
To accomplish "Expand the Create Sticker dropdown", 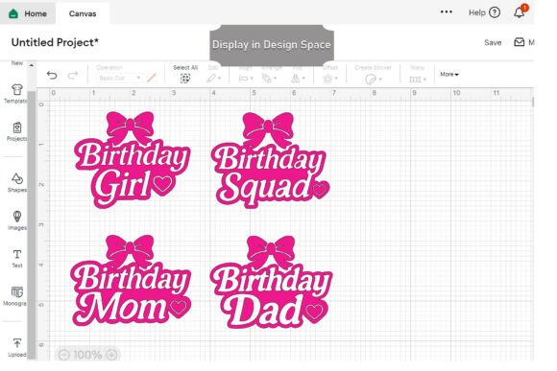I will pos(373,79).
